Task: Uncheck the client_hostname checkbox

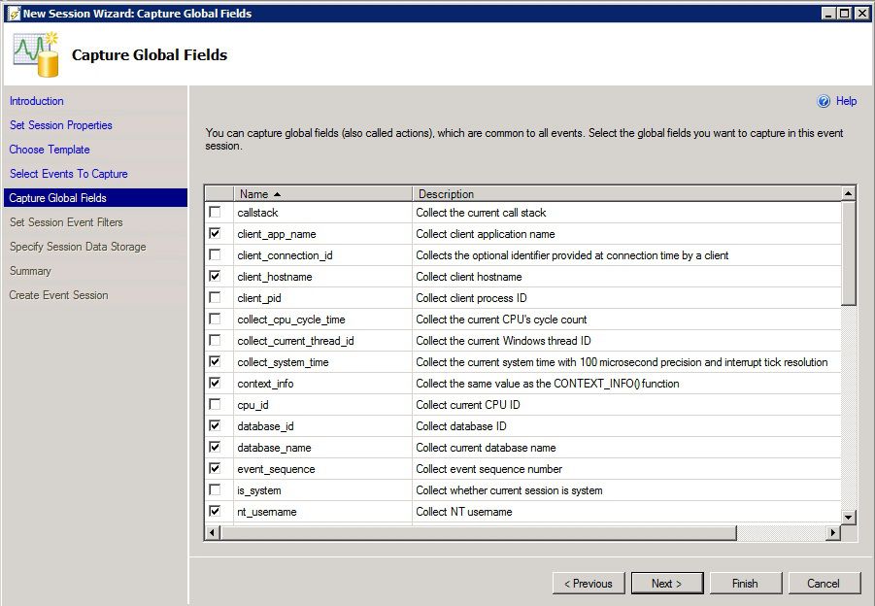Action: tap(215, 276)
